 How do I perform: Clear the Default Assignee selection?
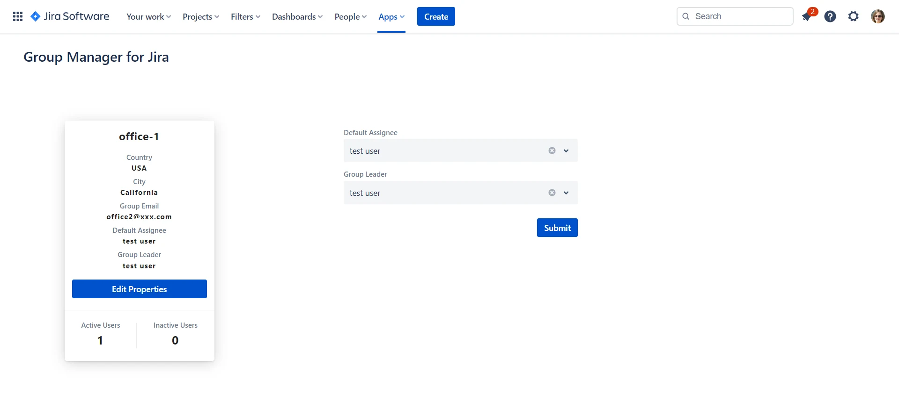click(552, 151)
